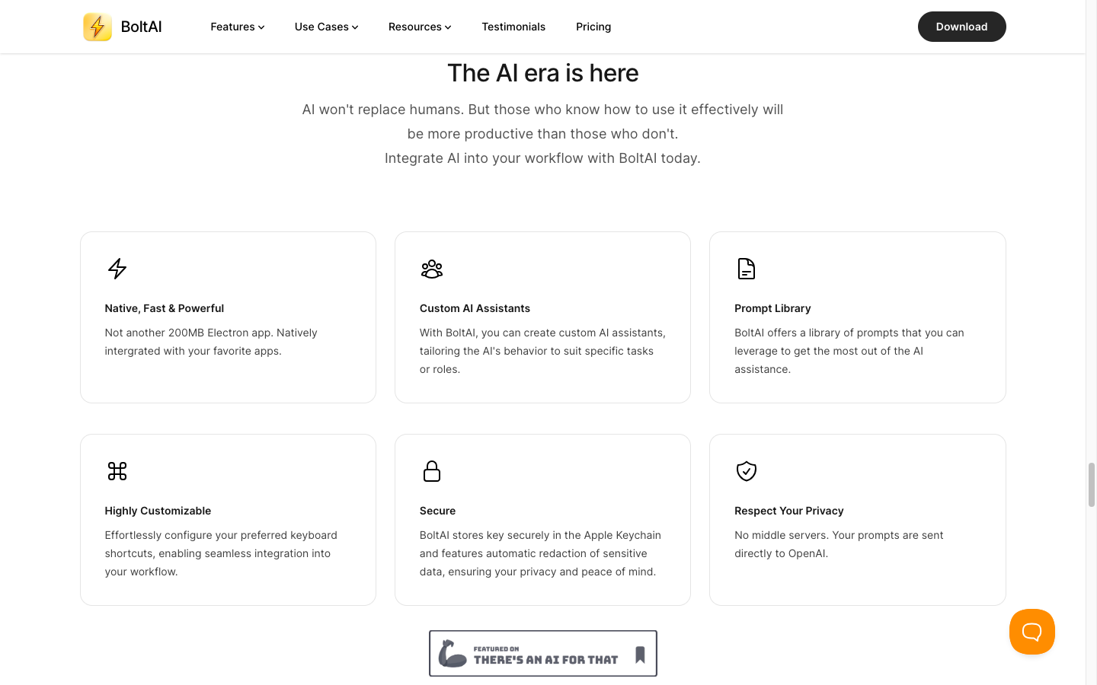The width and height of the screenshot is (1097, 685).
Task: Click the No middle servers description text
Action: pos(839,544)
